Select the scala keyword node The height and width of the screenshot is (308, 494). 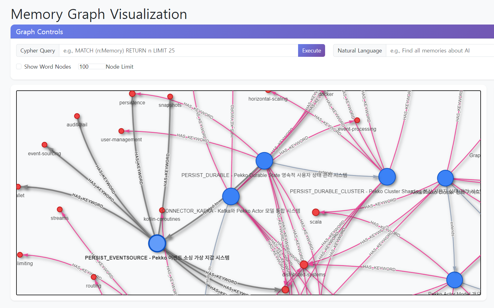pyautogui.click(x=315, y=212)
